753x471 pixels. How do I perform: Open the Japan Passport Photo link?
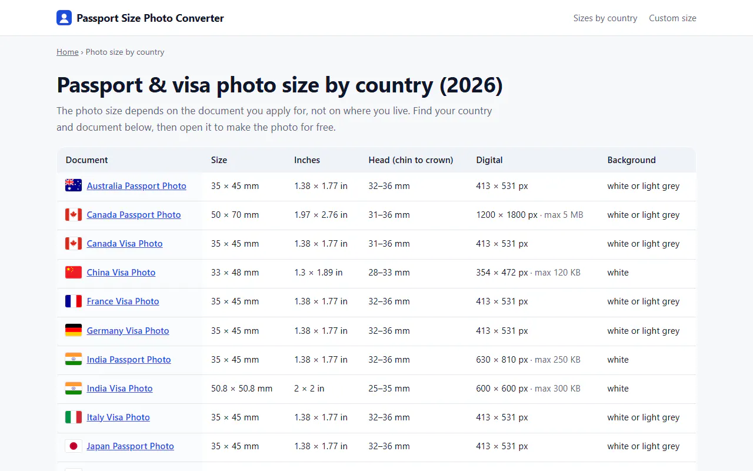pyautogui.click(x=131, y=446)
